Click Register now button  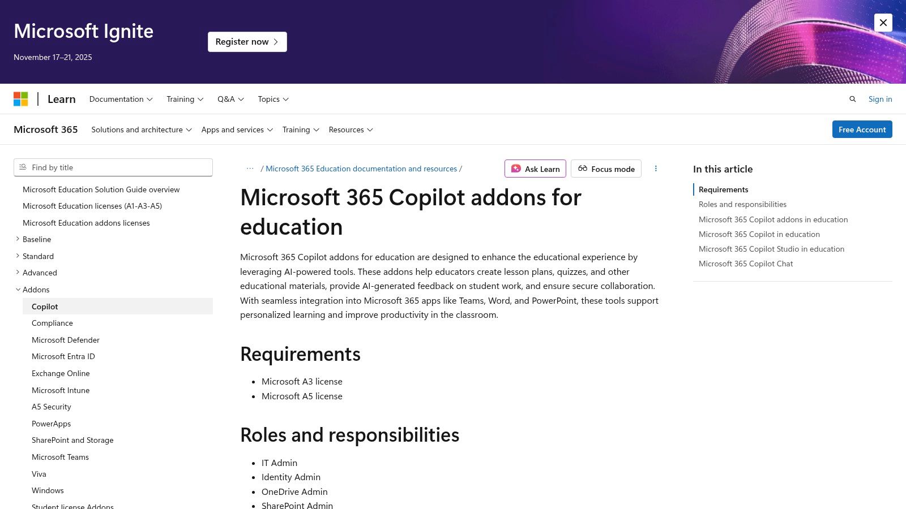247,42
